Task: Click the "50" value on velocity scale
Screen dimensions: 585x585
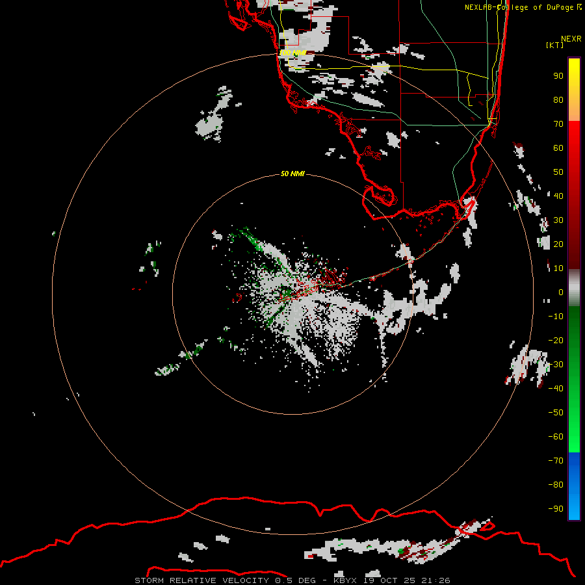Action: point(558,172)
